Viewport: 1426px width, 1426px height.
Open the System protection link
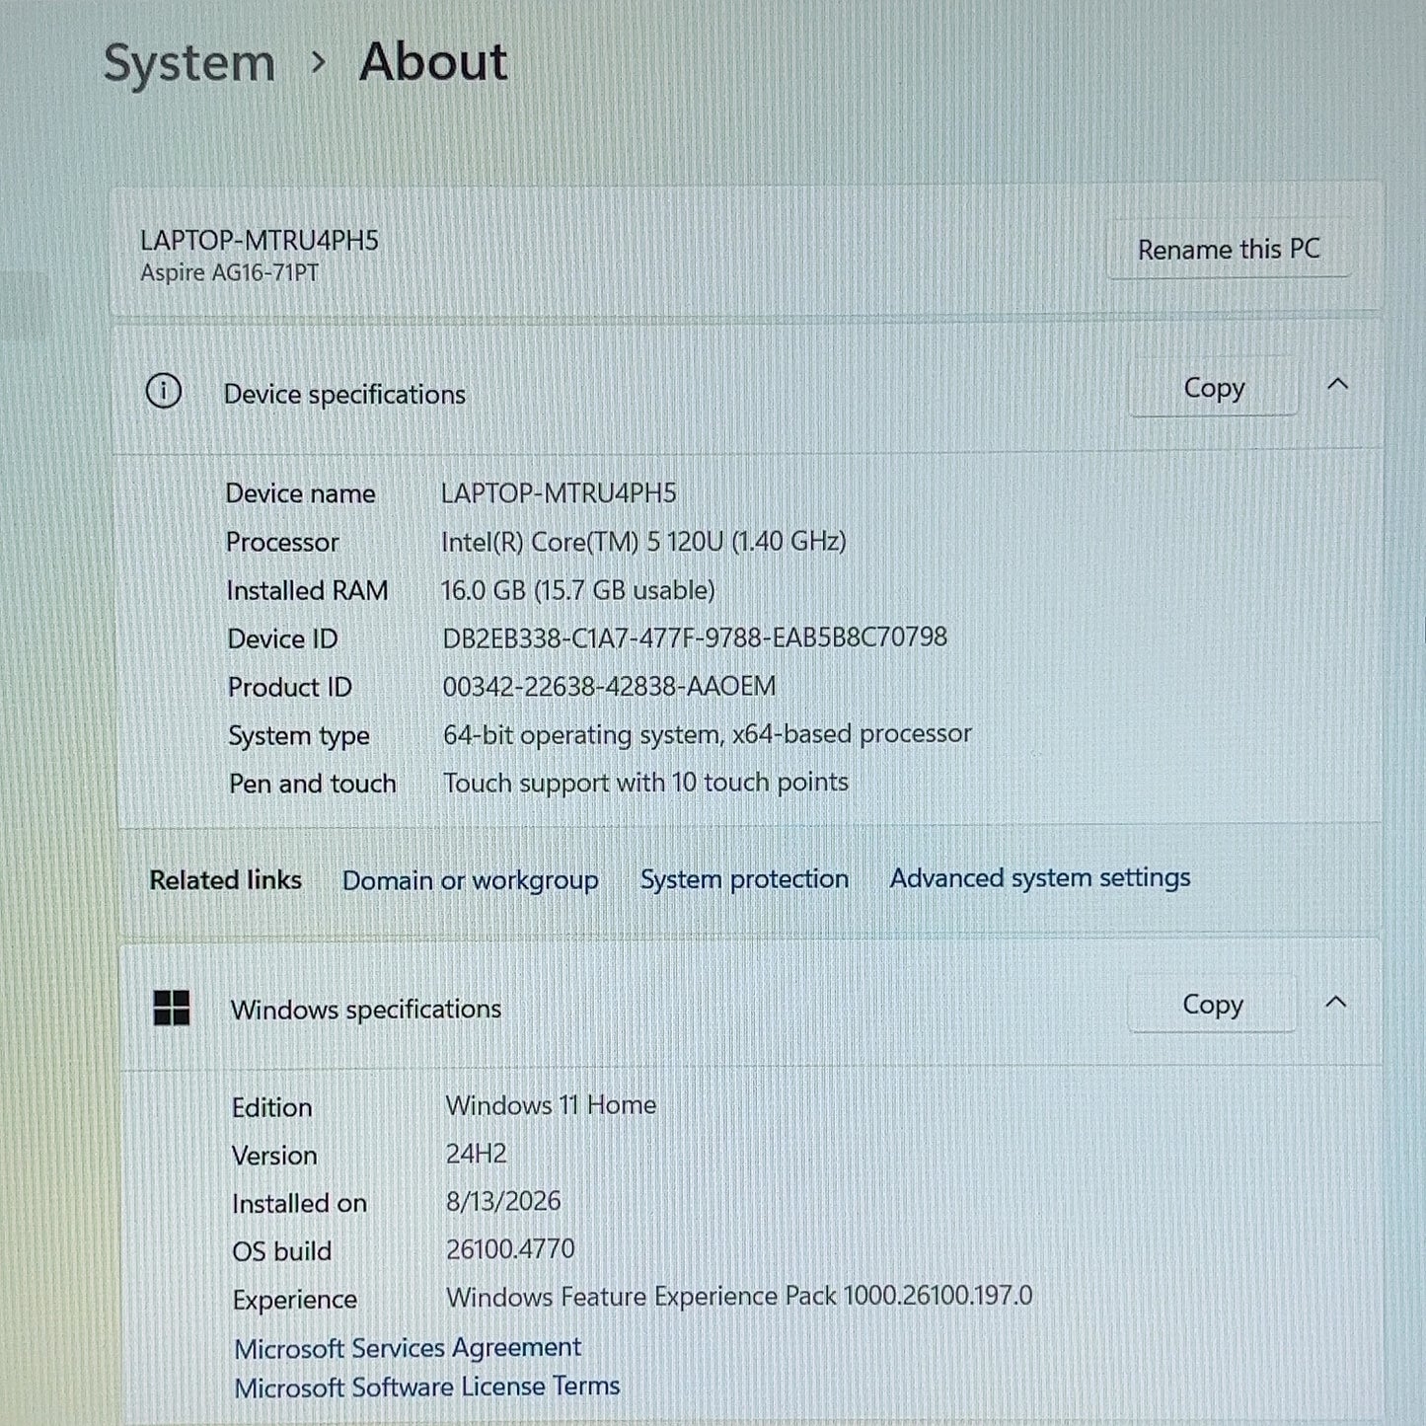coord(744,879)
